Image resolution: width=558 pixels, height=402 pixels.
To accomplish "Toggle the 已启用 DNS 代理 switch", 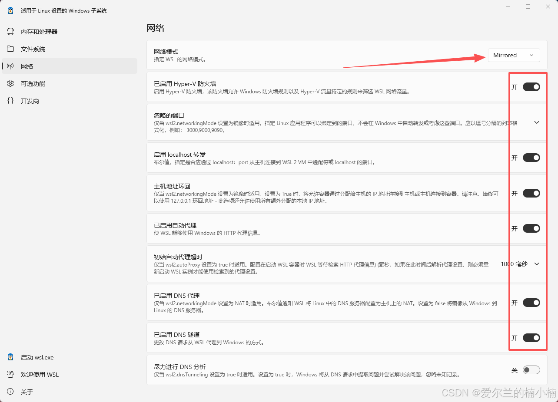I will [531, 303].
